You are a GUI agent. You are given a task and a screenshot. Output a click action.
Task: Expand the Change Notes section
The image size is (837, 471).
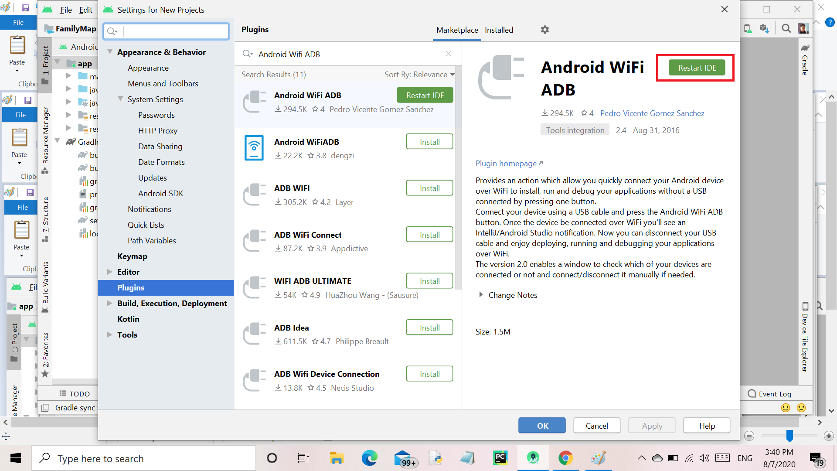point(481,295)
